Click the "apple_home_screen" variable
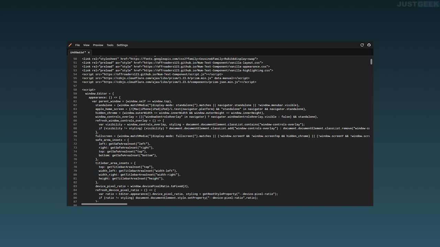This screenshot has height=247, width=440. point(110,109)
